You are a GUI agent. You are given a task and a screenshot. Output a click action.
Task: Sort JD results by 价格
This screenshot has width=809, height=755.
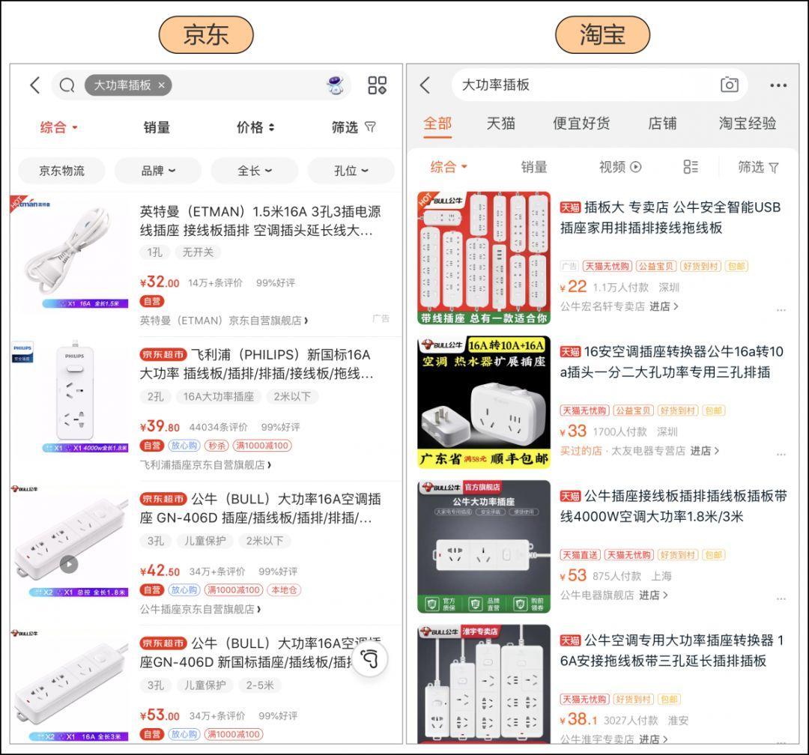click(255, 127)
